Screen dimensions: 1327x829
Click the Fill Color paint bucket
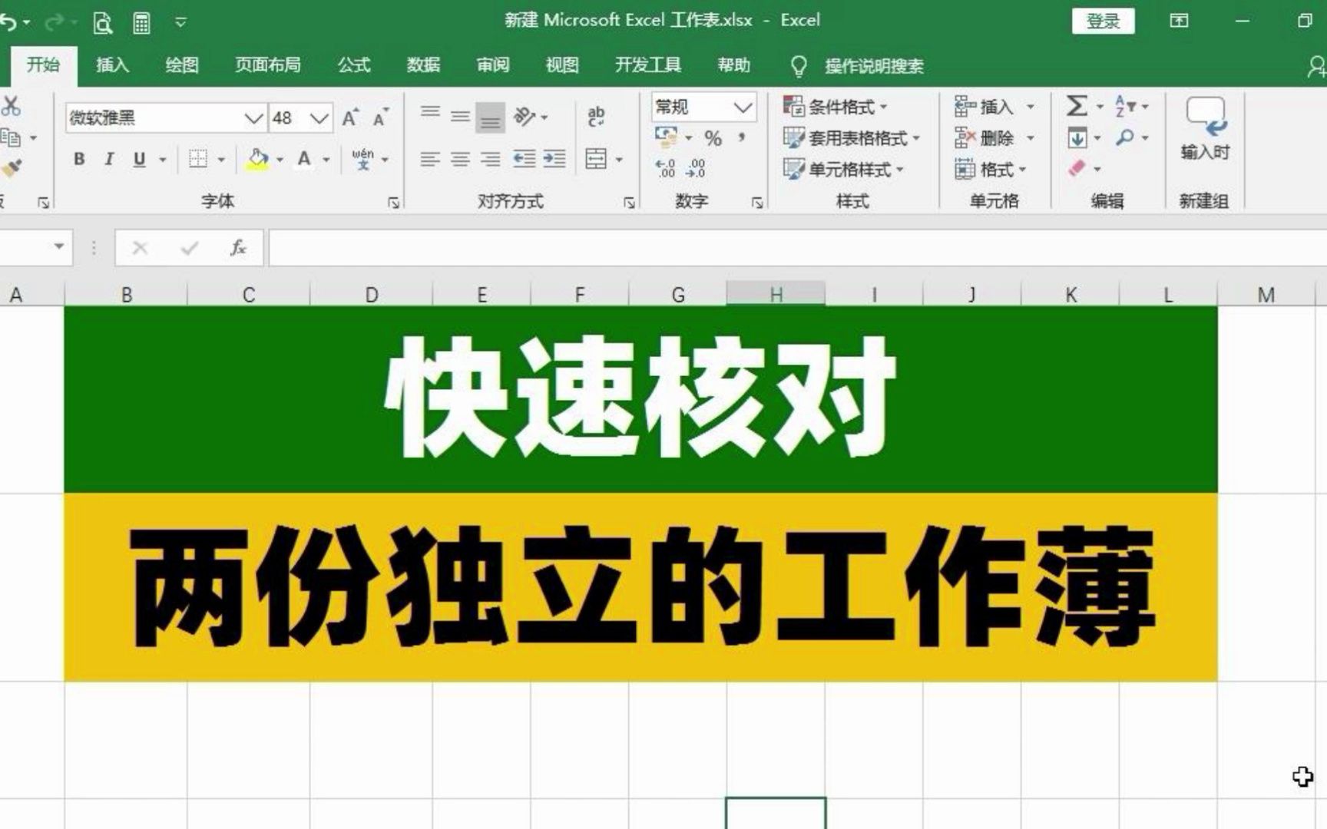click(x=258, y=159)
